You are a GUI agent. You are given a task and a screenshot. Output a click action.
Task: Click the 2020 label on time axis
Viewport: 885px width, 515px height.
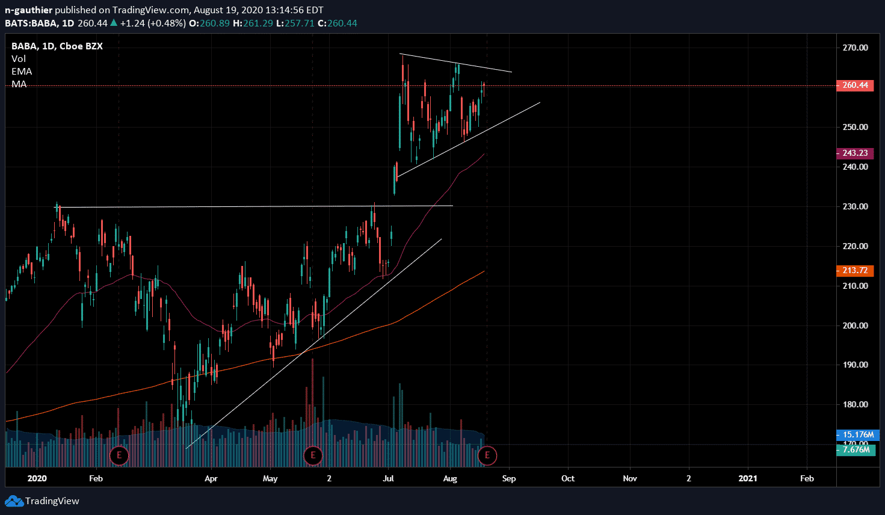coord(37,479)
